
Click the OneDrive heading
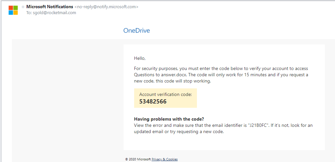pyautogui.click(x=136, y=31)
